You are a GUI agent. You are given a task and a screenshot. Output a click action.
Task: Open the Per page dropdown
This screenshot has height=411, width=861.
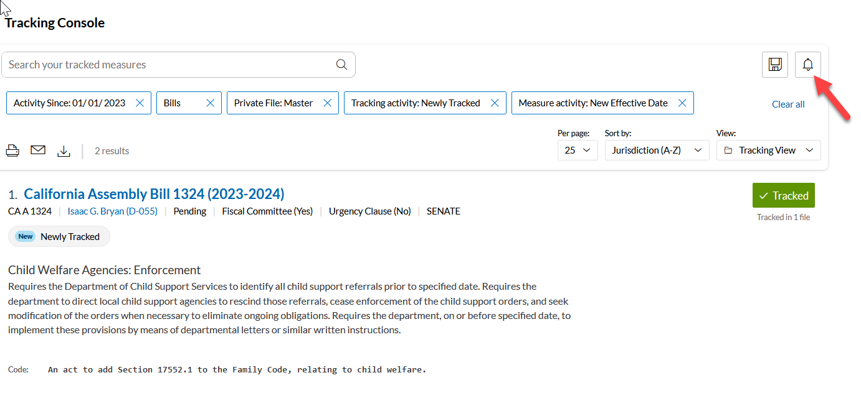(x=577, y=150)
